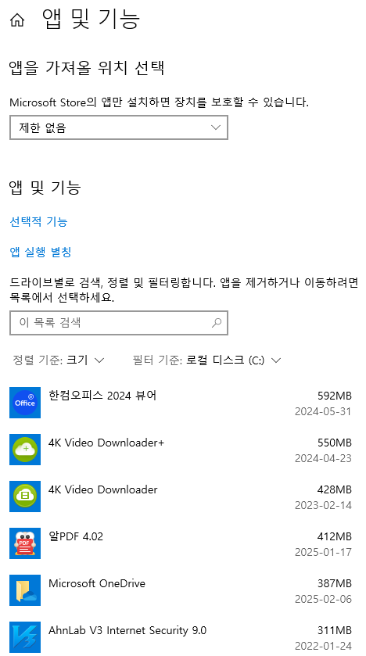The image size is (366, 656).
Task: Click the AhnLab V3 Internet Security icon
Action: tap(25, 636)
